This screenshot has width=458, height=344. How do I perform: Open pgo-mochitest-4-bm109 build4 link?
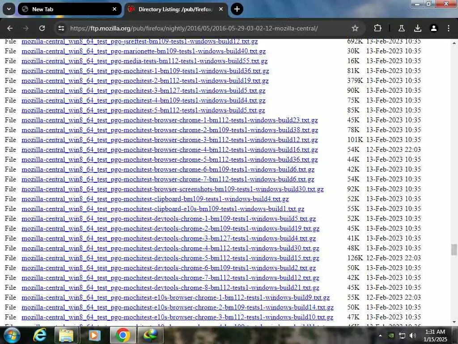(144, 100)
